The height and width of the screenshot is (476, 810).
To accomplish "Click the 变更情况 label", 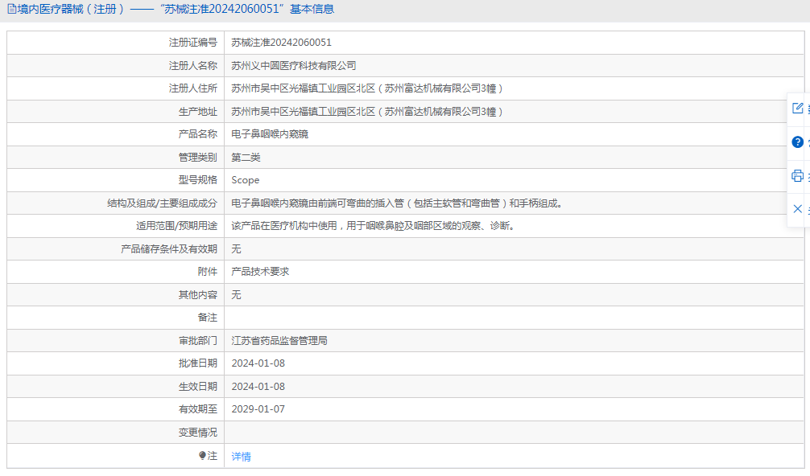I will coord(198,432).
